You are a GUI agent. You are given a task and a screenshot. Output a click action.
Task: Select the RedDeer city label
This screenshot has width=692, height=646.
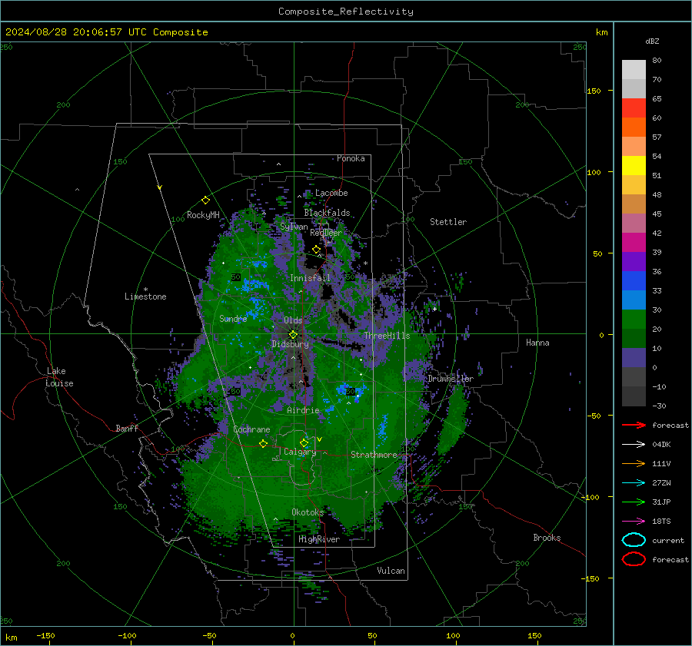[x=326, y=233]
